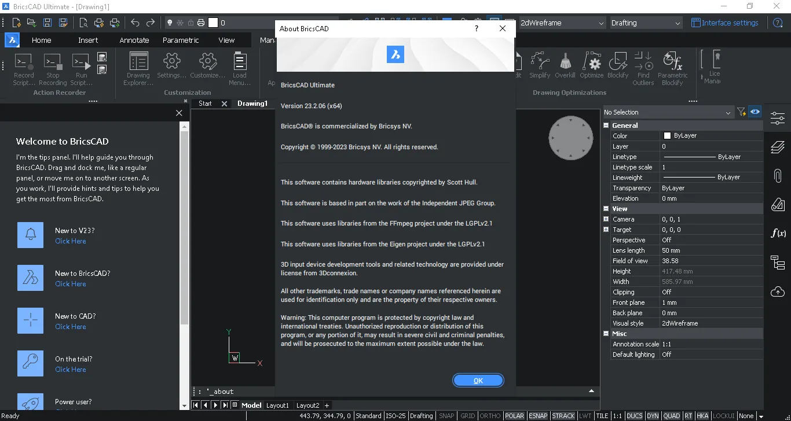This screenshot has height=421, width=791.
Task: Expand the Camera property row
Action: coord(606,219)
